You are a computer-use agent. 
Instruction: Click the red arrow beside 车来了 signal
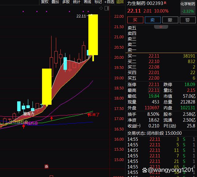[x=89, y=115]
